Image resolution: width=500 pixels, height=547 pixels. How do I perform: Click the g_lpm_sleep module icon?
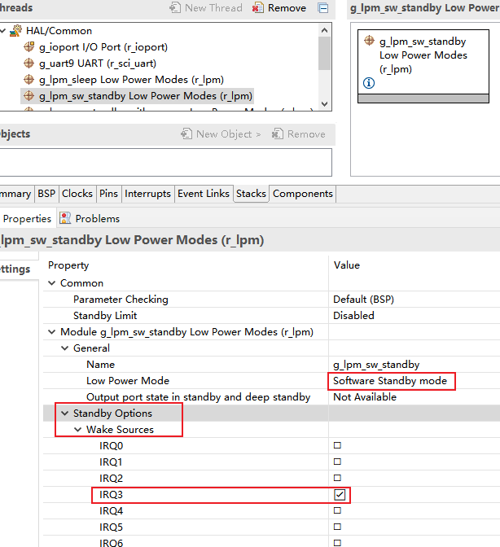point(30,80)
